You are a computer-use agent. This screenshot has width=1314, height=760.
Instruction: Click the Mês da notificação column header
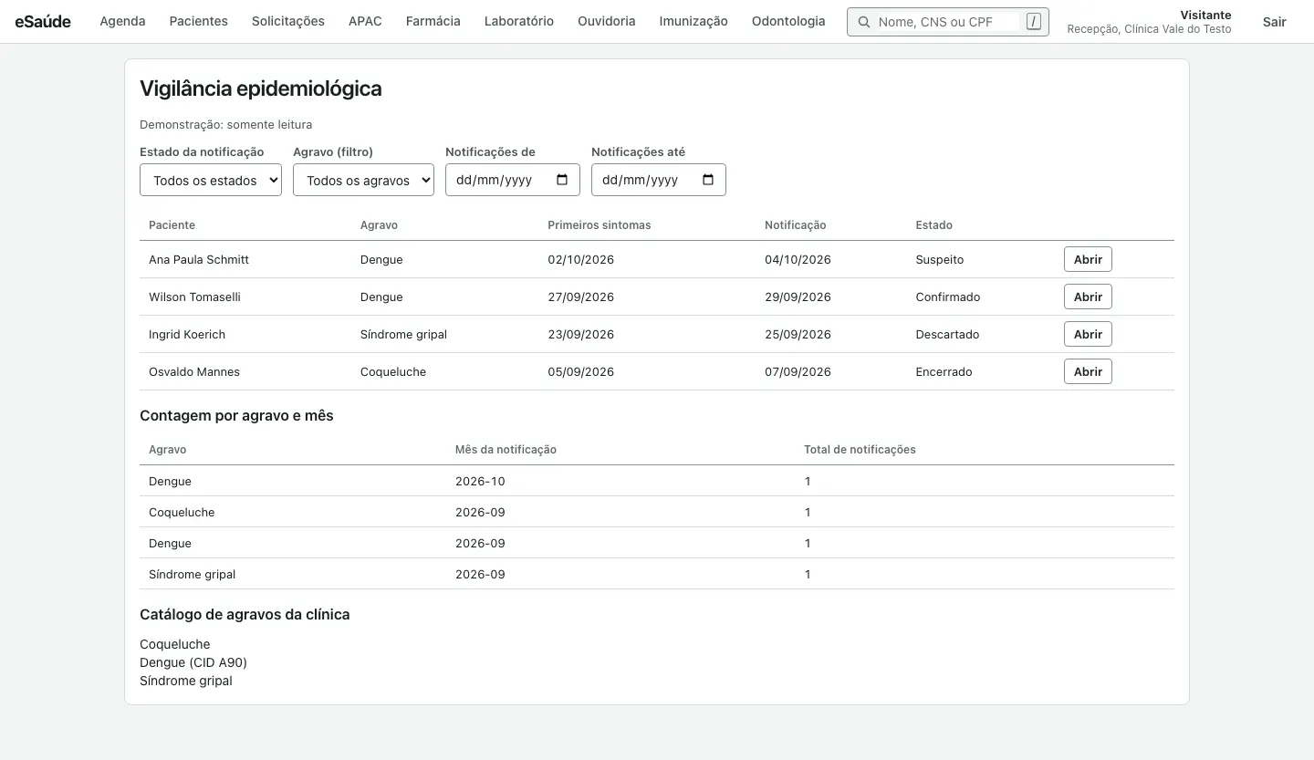click(x=506, y=449)
